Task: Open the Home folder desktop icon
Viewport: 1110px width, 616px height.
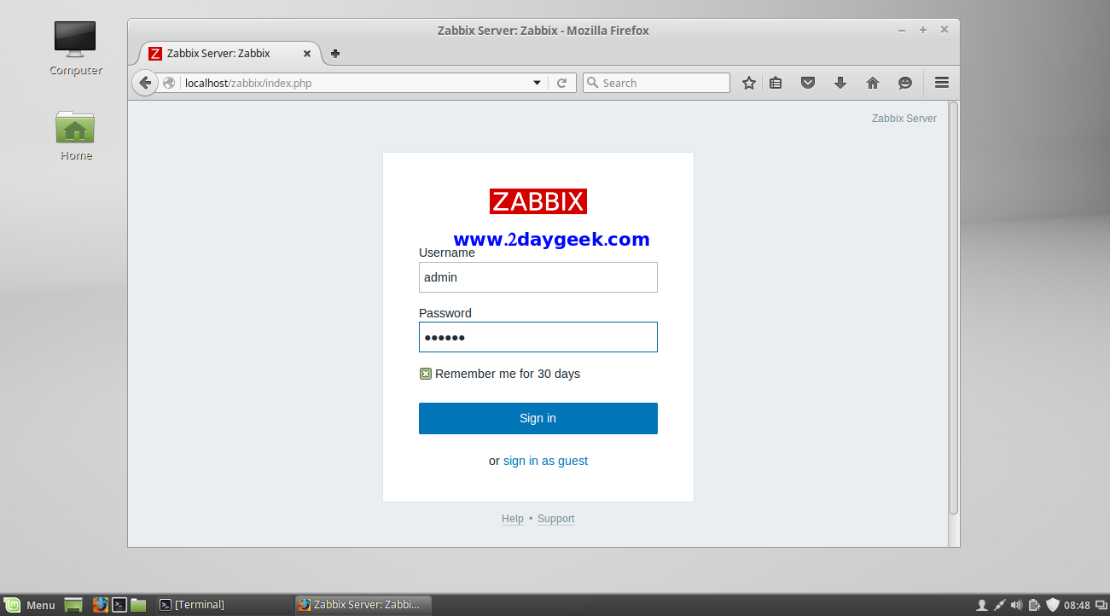Action: [x=75, y=136]
